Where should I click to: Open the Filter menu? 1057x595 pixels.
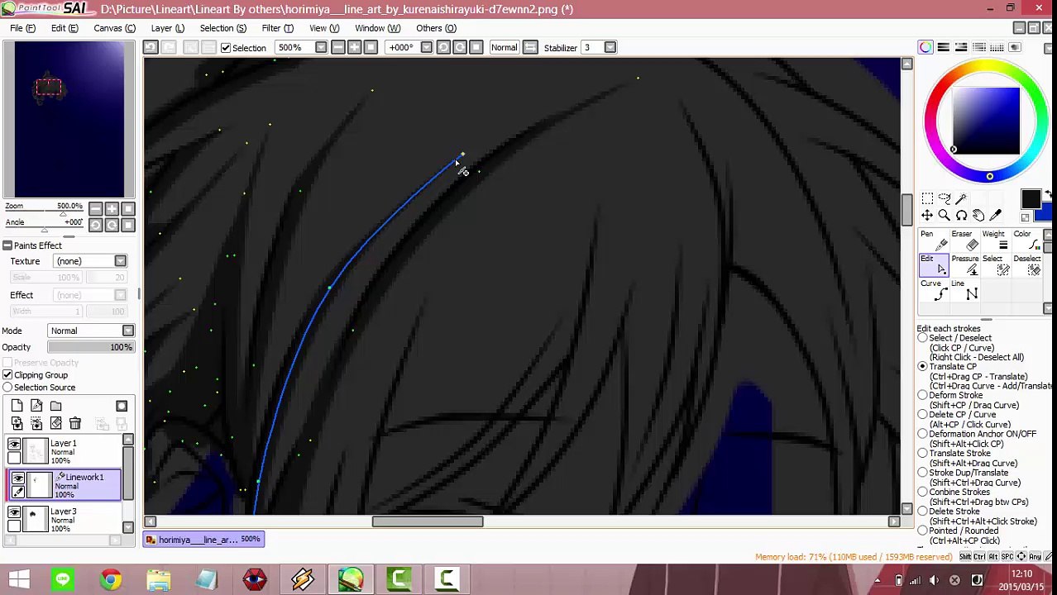point(277,28)
